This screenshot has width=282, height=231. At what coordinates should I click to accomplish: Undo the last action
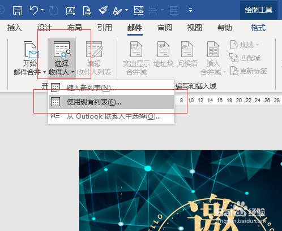coord(34,10)
